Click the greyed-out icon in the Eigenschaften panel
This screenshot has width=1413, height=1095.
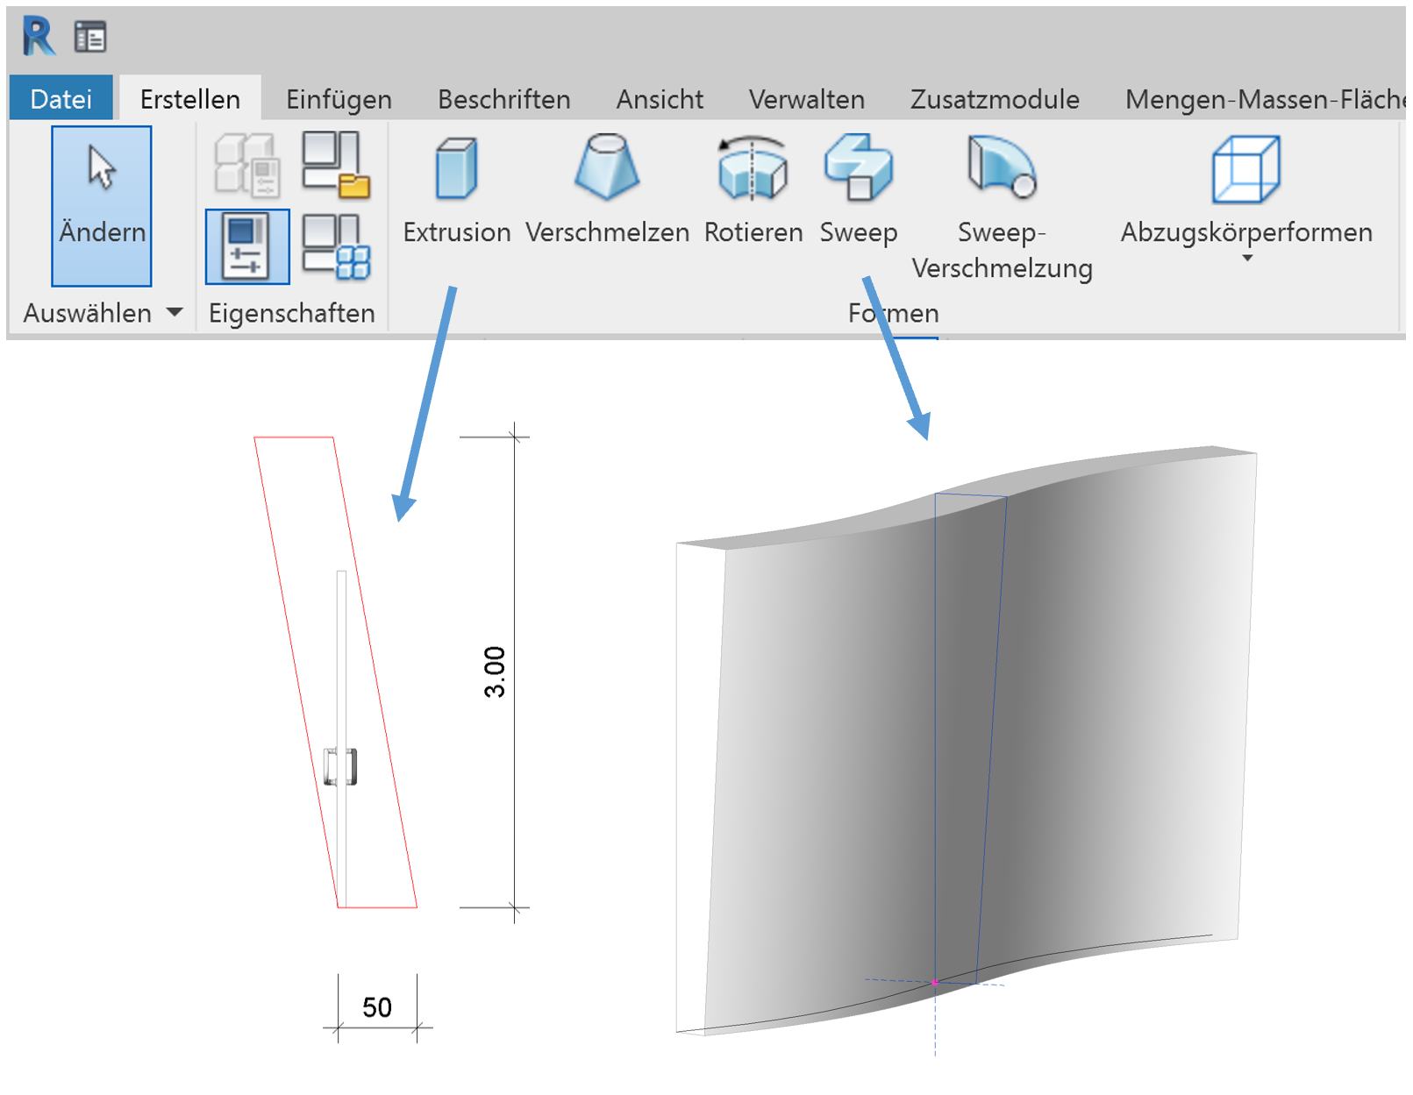[247, 165]
